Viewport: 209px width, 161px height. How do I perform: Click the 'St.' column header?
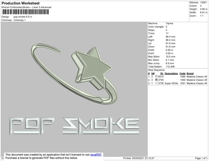point(162,74)
